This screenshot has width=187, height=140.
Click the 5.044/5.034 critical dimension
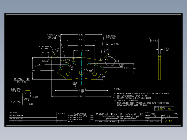81,91
